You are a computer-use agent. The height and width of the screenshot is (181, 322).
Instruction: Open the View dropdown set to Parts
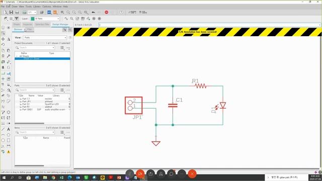point(45,38)
